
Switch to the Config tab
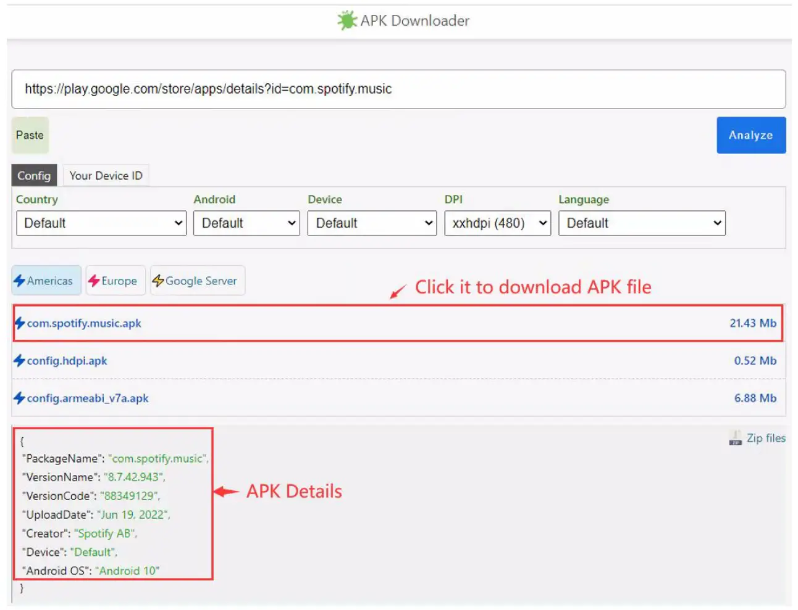click(34, 176)
